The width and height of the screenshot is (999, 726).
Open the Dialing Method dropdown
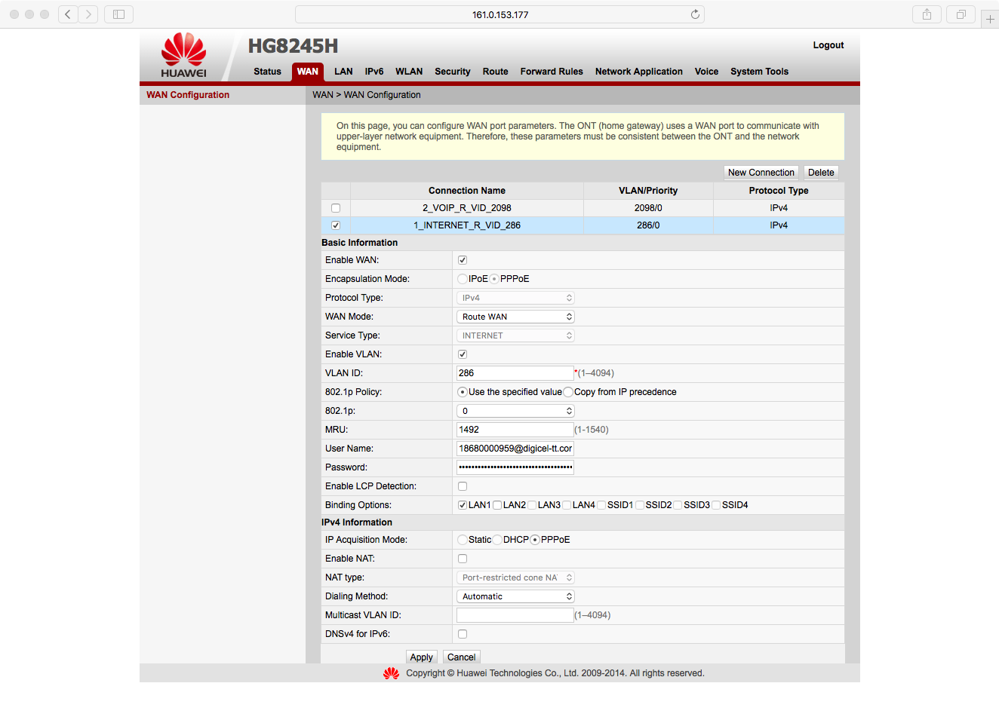click(515, 596)
